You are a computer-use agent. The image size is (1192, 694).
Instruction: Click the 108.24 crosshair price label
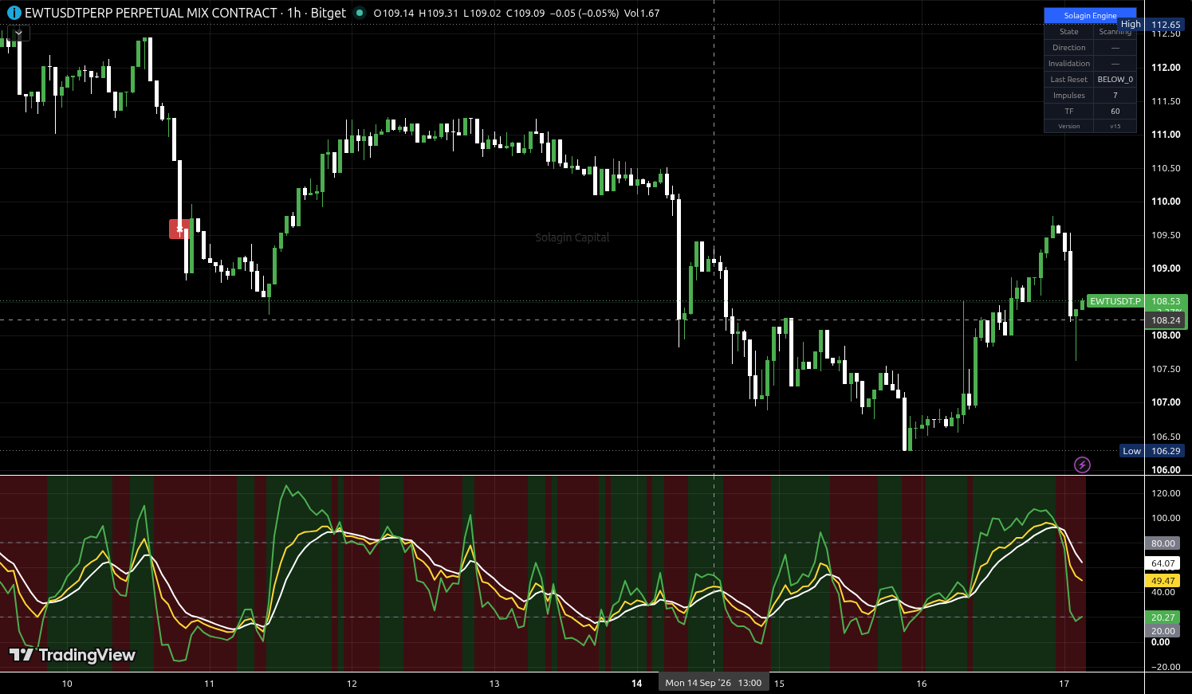(x=1166, y=320)
